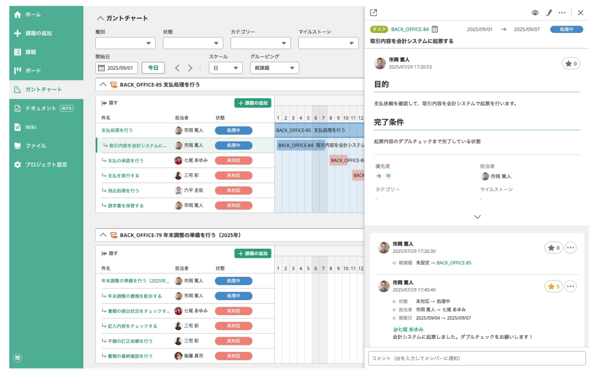Toggle the watch eye icon in detail panel
This screenshot has height=374, width=598.
click(x=535, y=13)
